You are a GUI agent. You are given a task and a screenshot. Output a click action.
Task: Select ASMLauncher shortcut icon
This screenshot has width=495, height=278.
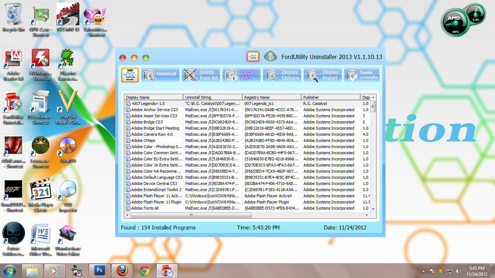tap(14, 152)
